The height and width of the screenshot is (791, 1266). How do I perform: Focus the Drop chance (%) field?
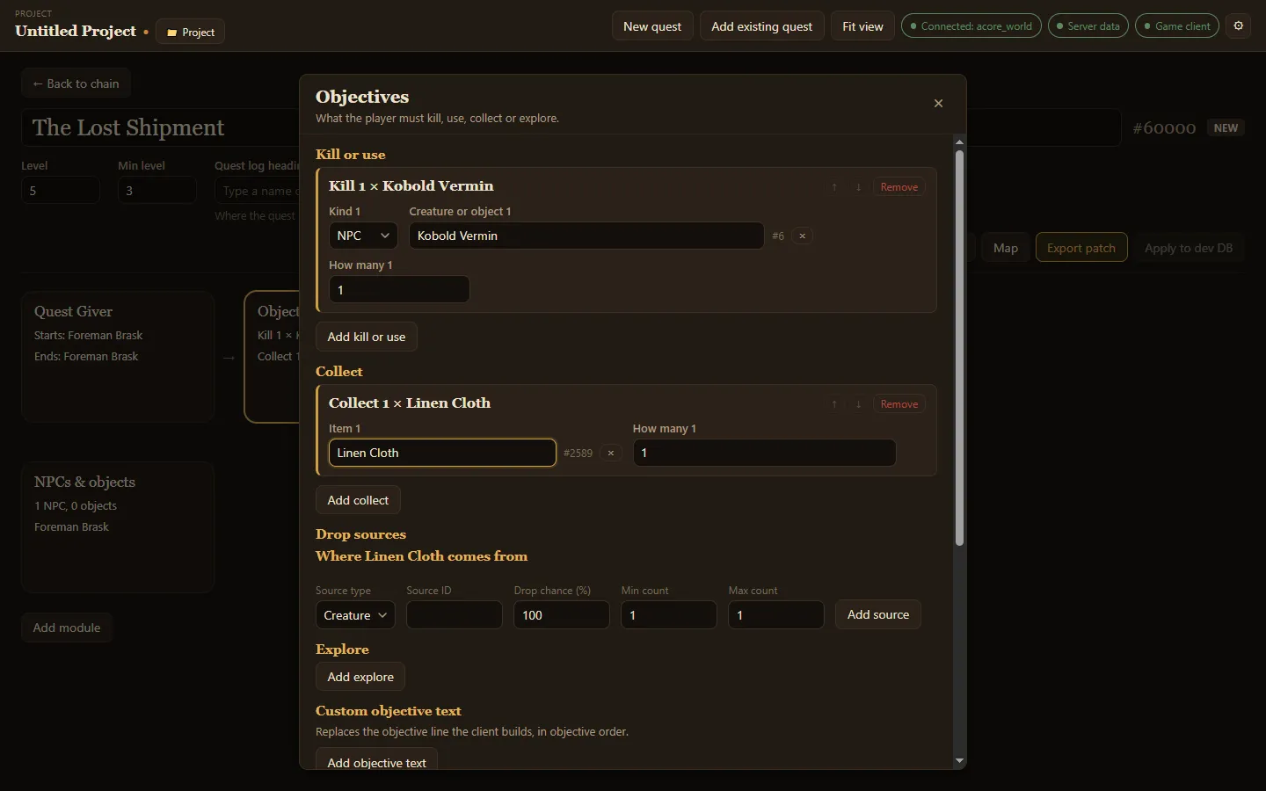coord(562,615)
